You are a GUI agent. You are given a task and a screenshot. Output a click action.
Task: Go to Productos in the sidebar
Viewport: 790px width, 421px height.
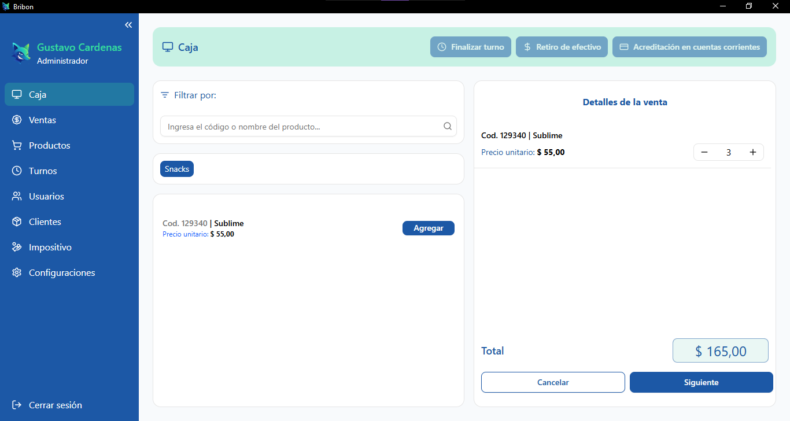(x=49, y=146)
